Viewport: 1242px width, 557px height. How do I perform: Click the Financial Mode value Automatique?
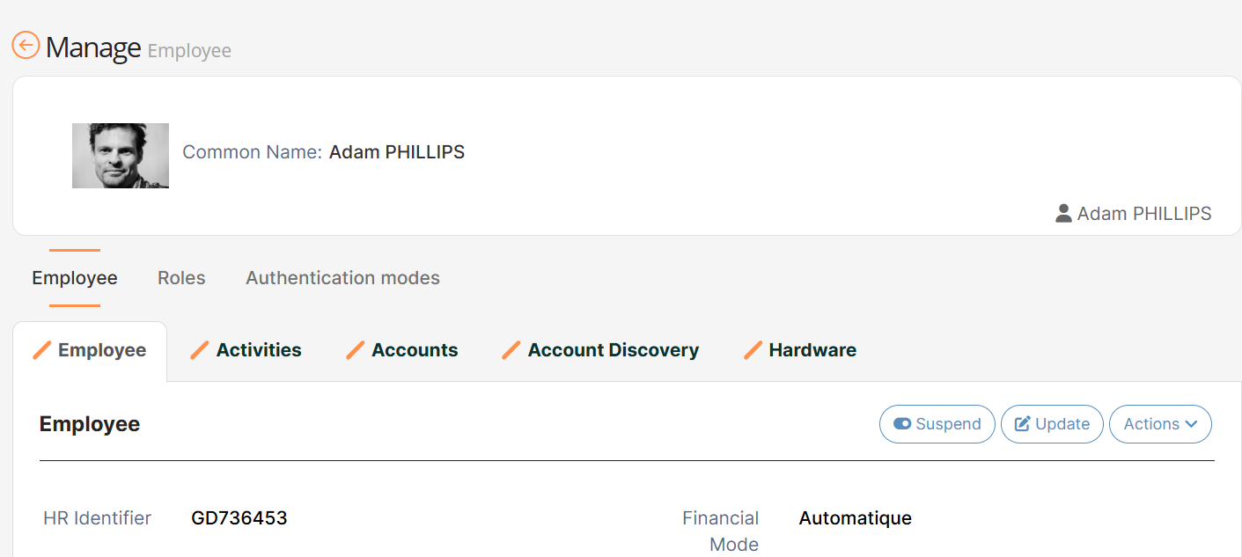pyautogui.click(x=856, y=518)
